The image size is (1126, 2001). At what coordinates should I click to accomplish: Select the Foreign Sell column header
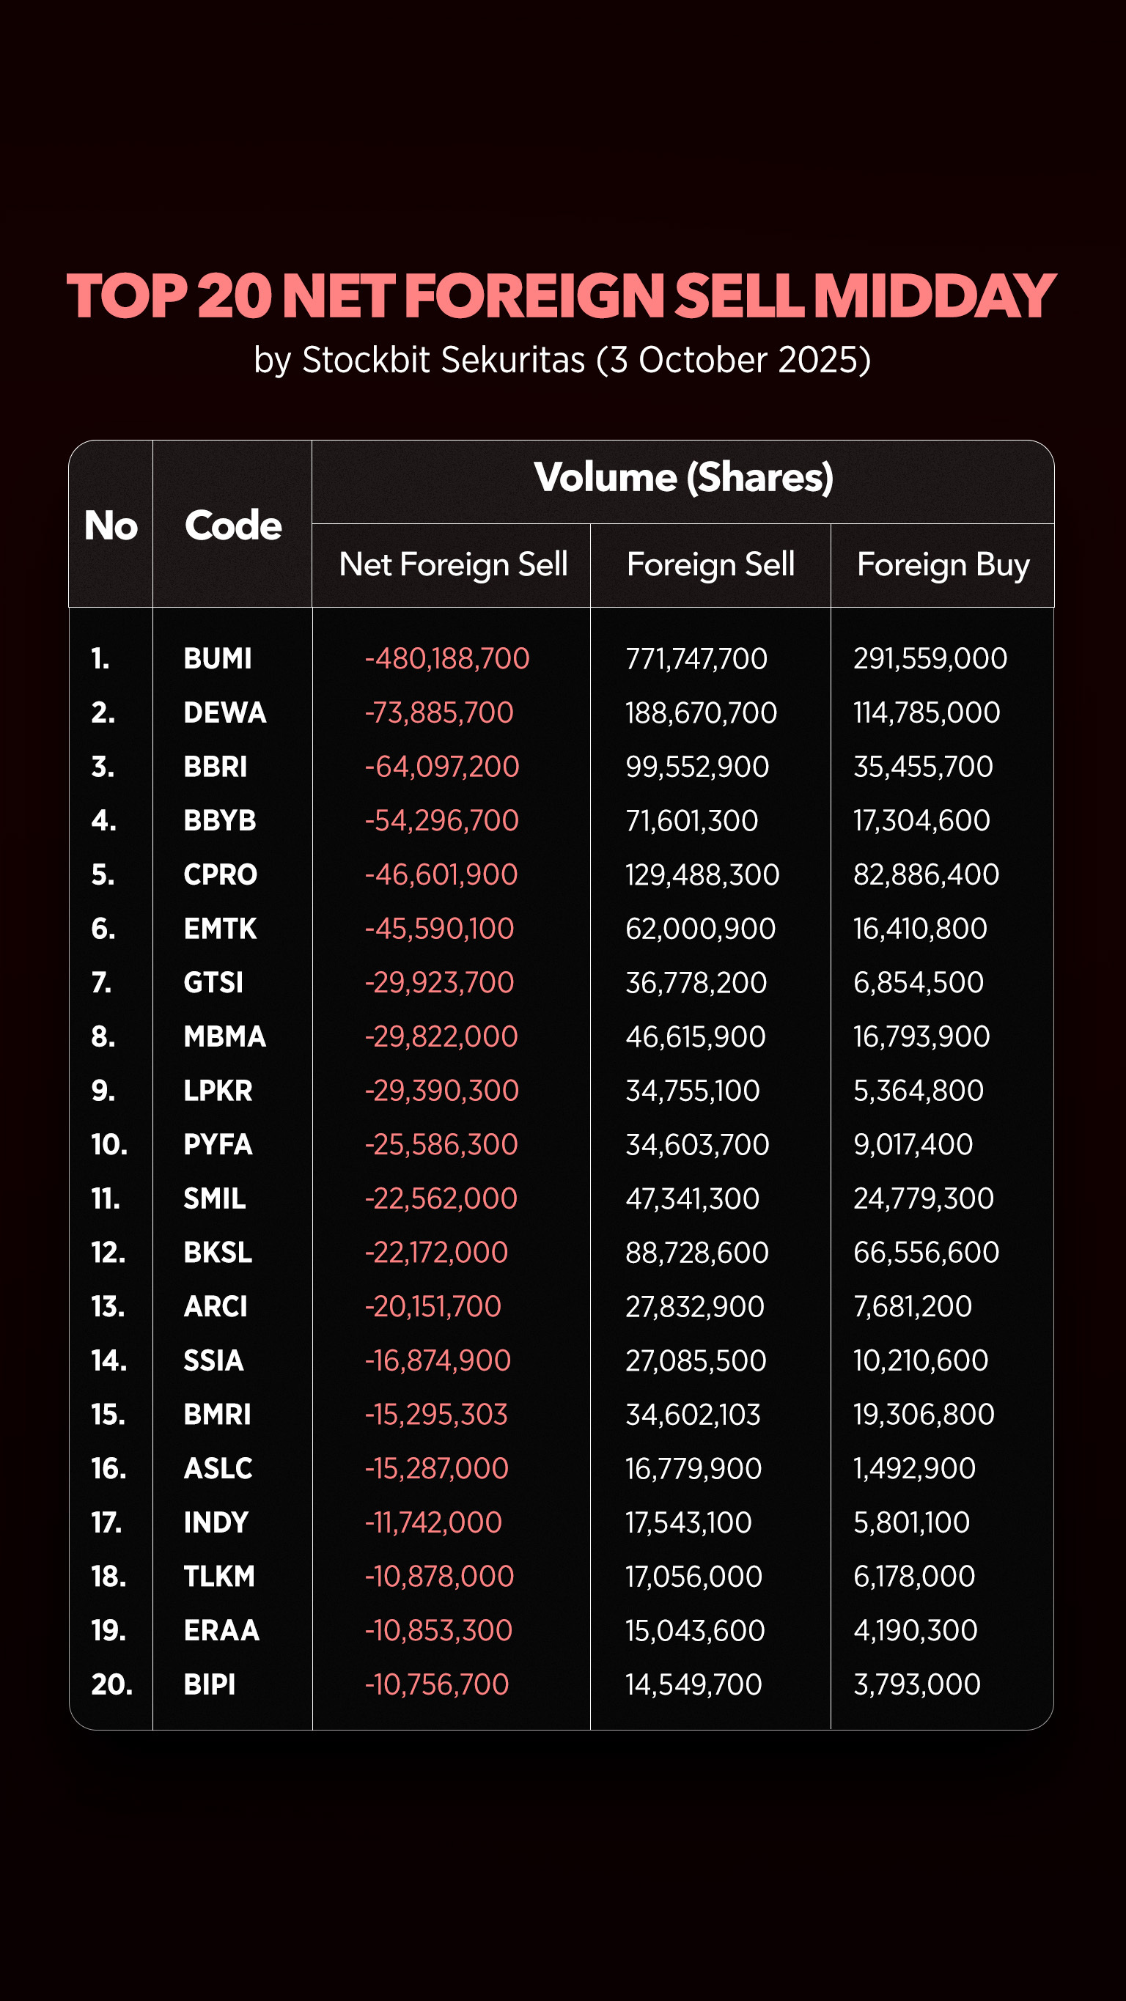pyautogui.click(x=710, y=564)
